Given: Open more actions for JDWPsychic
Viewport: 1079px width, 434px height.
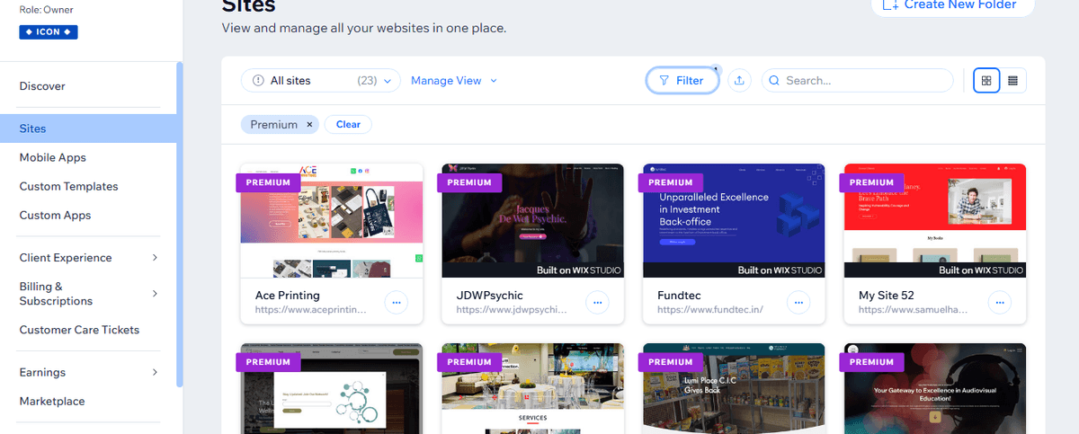Looking at the screenshot, I should pos(598,303).
